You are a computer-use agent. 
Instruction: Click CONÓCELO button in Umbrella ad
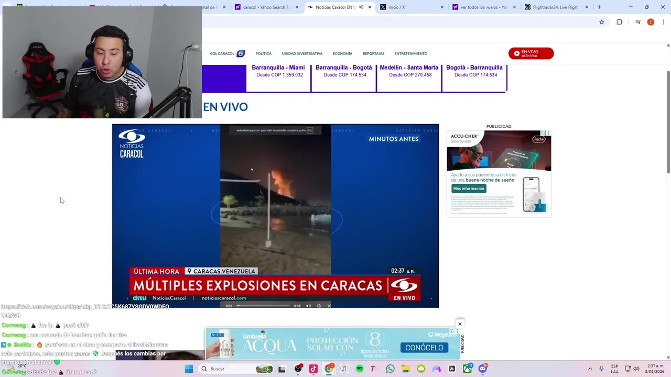424,348
